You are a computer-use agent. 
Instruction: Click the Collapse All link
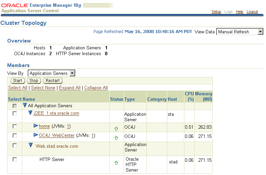(96, 87)
